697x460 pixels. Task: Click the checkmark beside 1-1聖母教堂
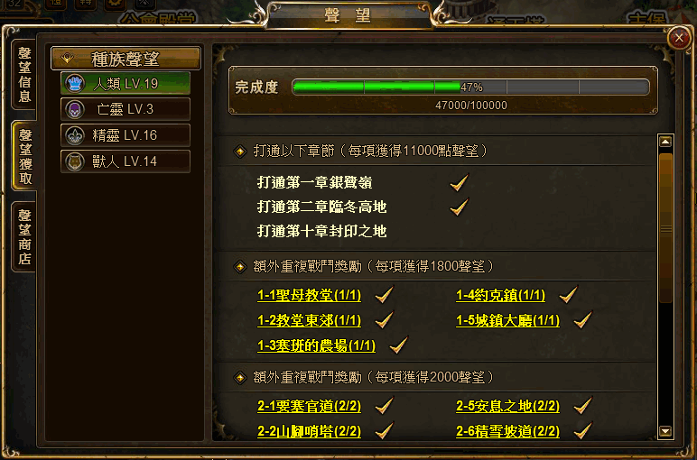point(384,294)
